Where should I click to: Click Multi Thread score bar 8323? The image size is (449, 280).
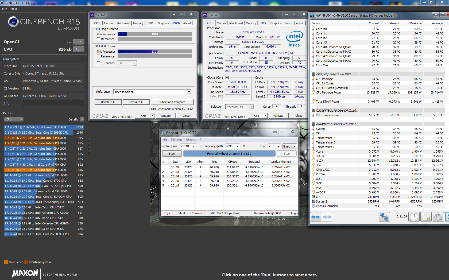pyautogui.click(x=154, y=52)
